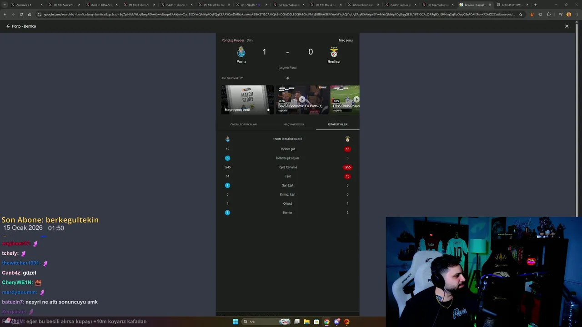Open Discord from the taskbar

click(336, 322)
